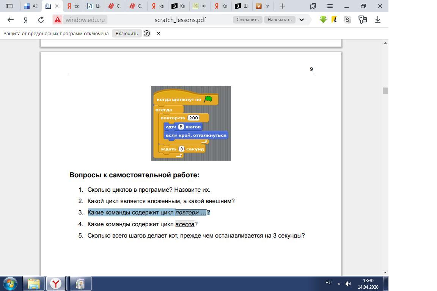Click question 4 about цикл всегда

[x=142, y=224]
